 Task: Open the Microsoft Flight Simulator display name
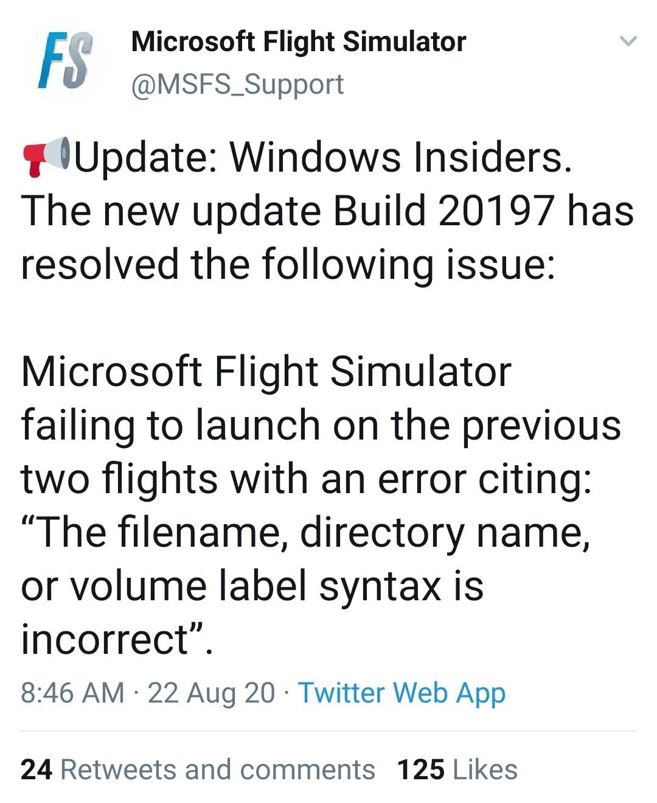[298, 42]
